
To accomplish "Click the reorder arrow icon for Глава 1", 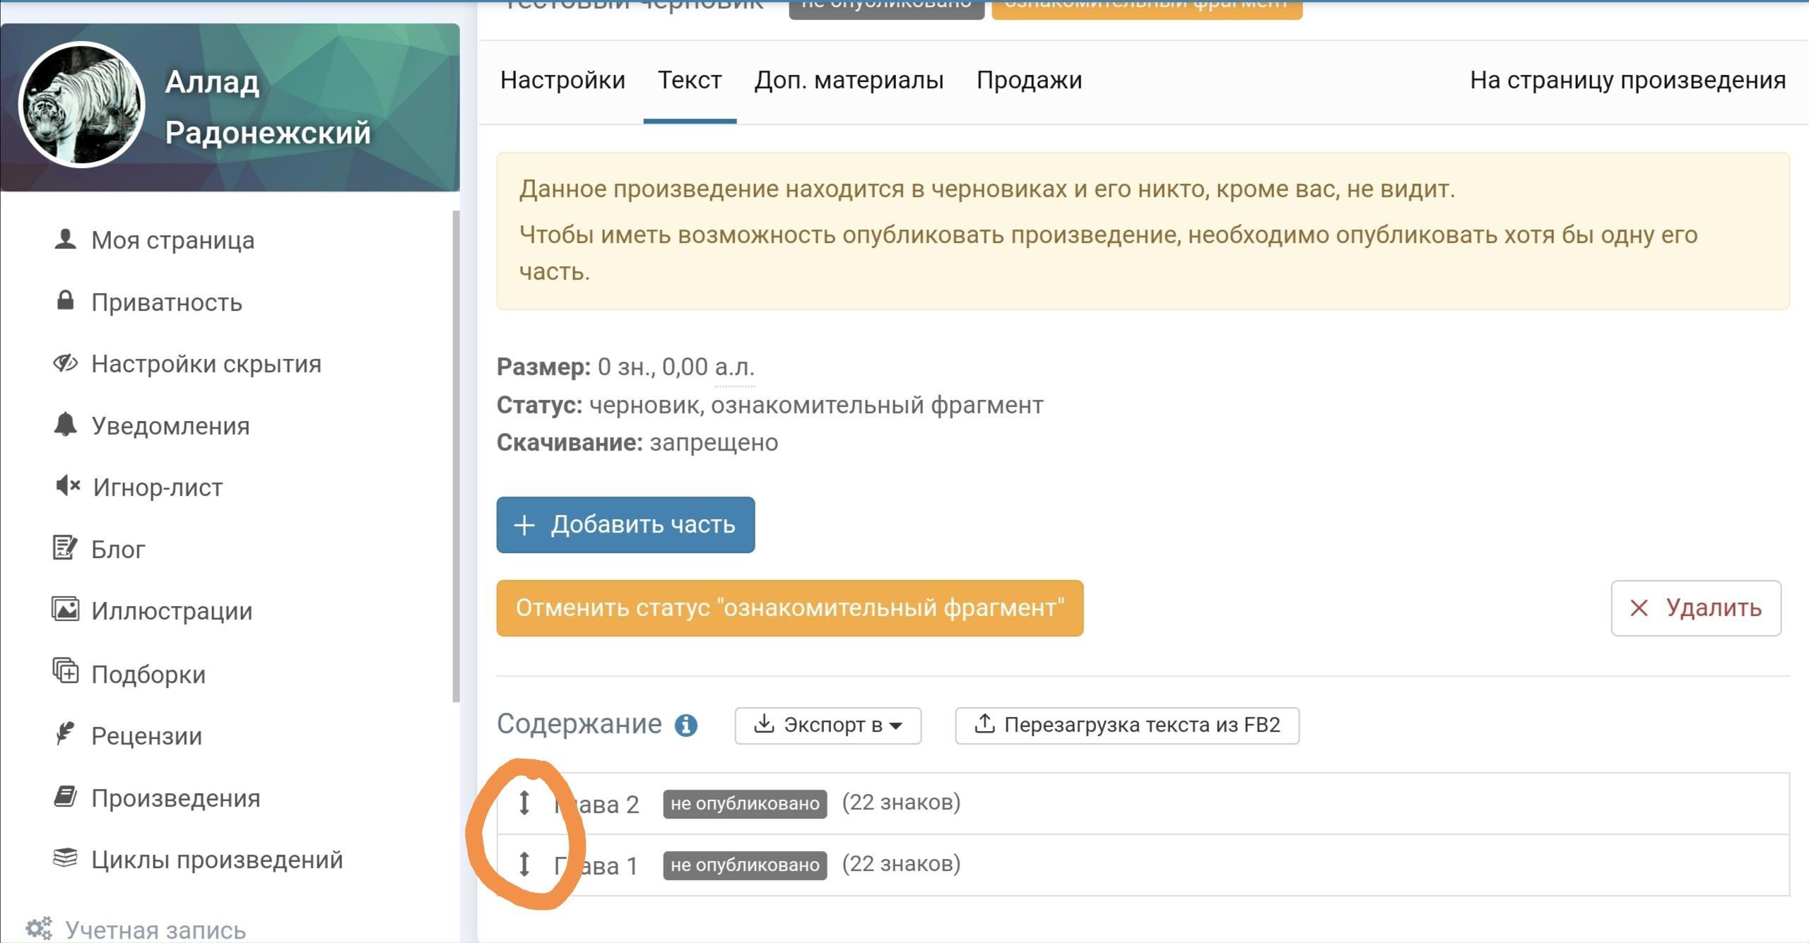I will [524, 864].
